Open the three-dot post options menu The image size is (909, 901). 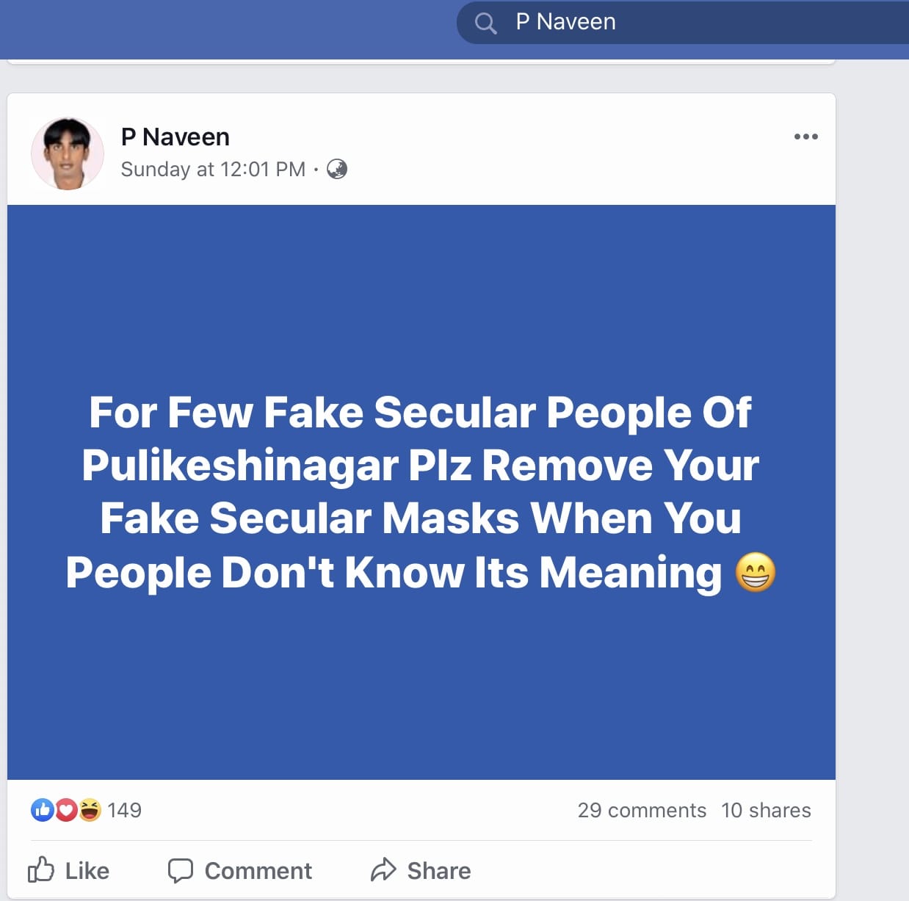coord(805,137)
